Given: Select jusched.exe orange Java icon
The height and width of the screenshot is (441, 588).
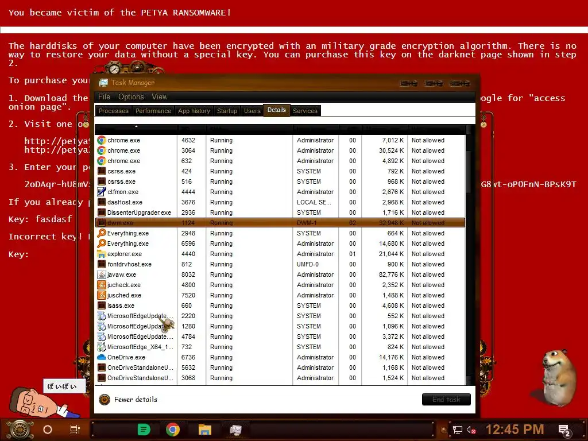Looking at the screenshot, I should (101, 295).
